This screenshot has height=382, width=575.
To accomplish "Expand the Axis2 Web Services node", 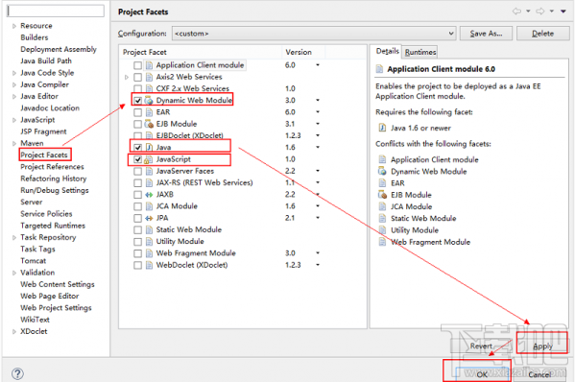I will pyautogui.click(x=127, y=77).
